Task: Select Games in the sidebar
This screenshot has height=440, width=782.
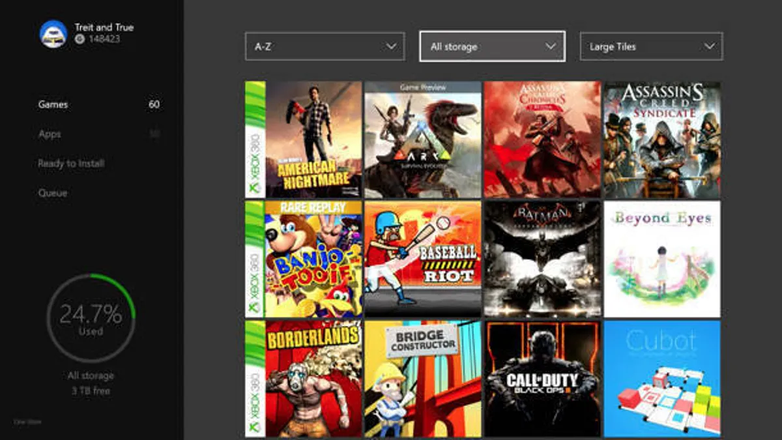Action: [x=55, y=104]
